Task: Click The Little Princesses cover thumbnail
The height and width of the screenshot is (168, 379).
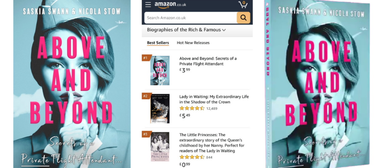Action: 160,147
